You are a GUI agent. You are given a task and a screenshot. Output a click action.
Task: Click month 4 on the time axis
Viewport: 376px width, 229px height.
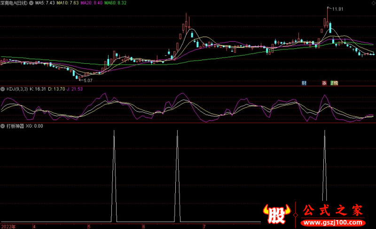pyautogui.click(x=34, y=227)
